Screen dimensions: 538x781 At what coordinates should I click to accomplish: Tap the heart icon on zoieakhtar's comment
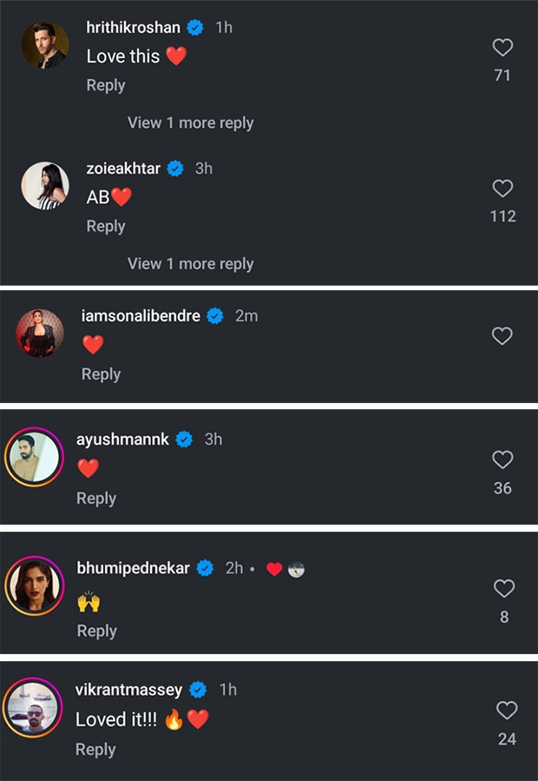[502, 189]
